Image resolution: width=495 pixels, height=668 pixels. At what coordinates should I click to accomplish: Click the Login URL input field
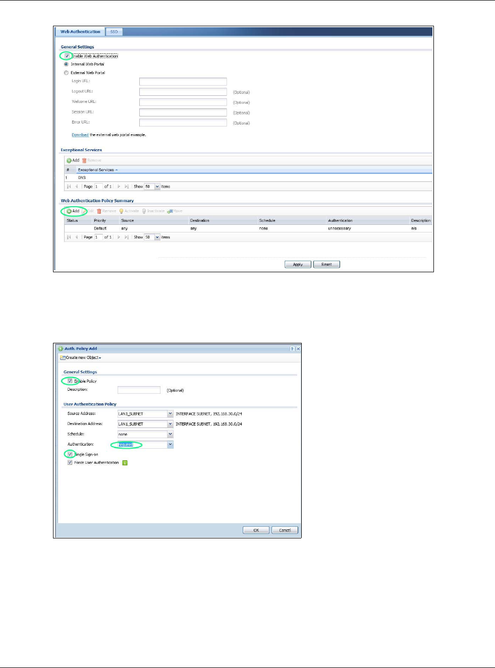183,81
